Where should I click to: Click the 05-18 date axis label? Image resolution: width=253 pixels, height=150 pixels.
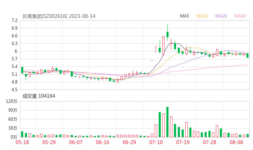(22, 142)
